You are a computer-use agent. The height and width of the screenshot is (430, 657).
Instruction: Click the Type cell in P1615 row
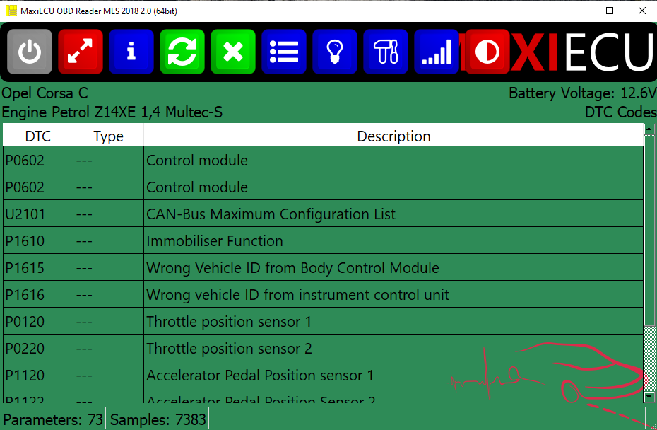tap(108, 267)
